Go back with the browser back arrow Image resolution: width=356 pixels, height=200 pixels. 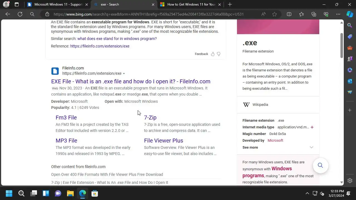click(8, 14)
